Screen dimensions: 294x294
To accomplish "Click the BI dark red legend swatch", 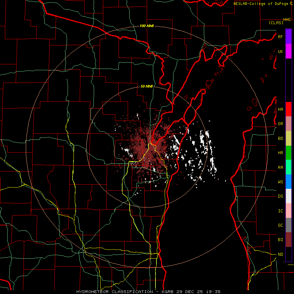I will coord(288,240).
